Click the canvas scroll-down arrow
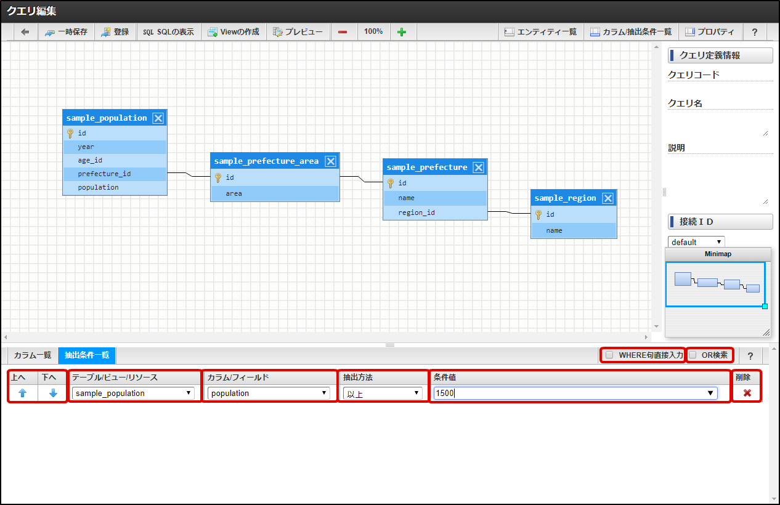This screenshot has height=505, width=780. coord(656,326)
